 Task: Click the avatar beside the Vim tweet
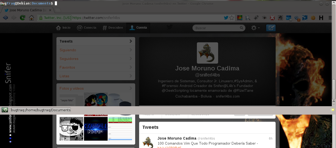148,142
